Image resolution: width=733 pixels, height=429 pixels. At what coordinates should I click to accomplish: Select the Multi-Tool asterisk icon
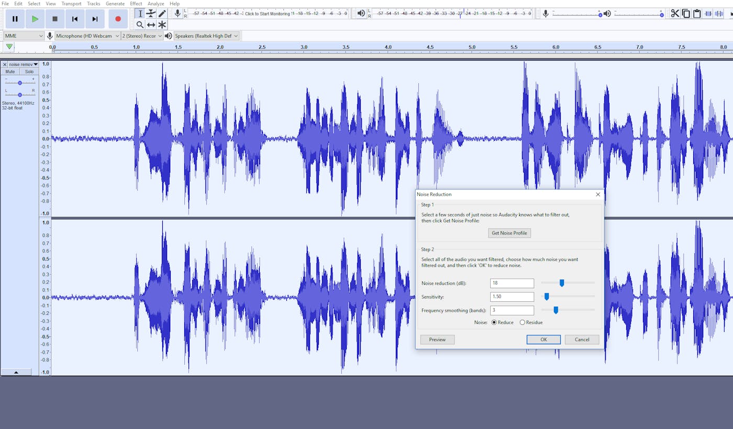(162, 25)
